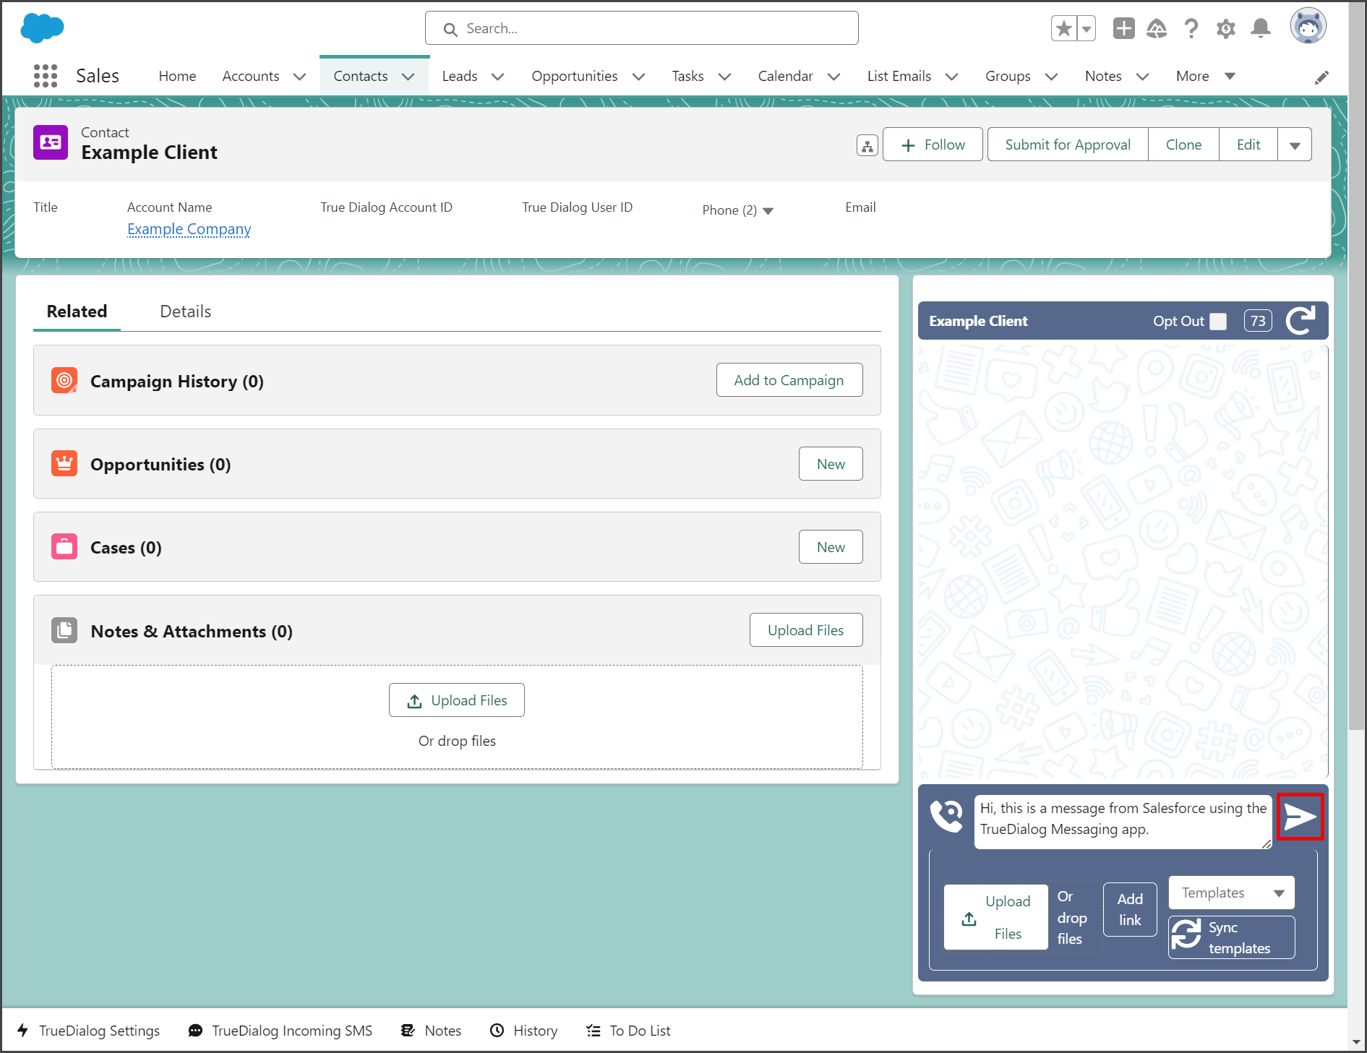
Task: Open the History utility item
Action: pyautogui.click(x=524, y=1031)
